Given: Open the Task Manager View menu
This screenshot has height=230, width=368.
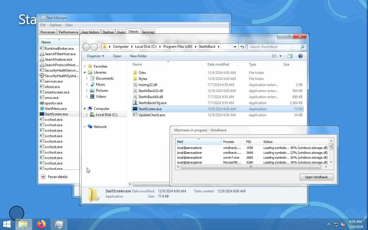Looking at the screenshot, I should (x=69, y=25).
